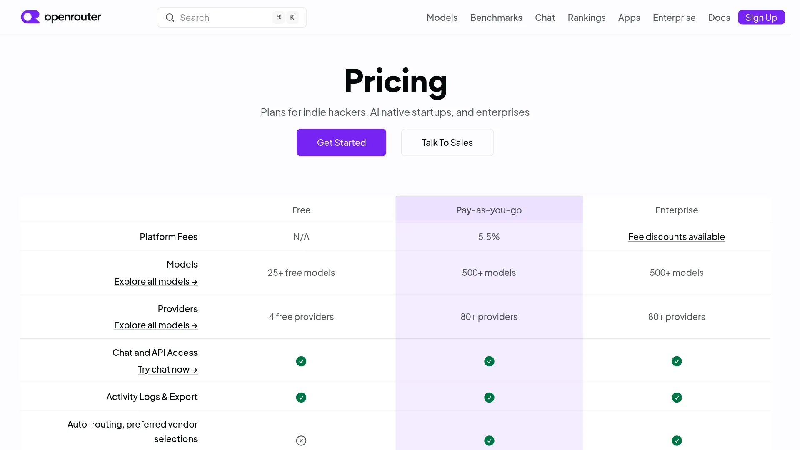Click the Talk To Sales button
The height and width of the screenshot is (450, 800).
pyautogui.click(x=447, y=142)
